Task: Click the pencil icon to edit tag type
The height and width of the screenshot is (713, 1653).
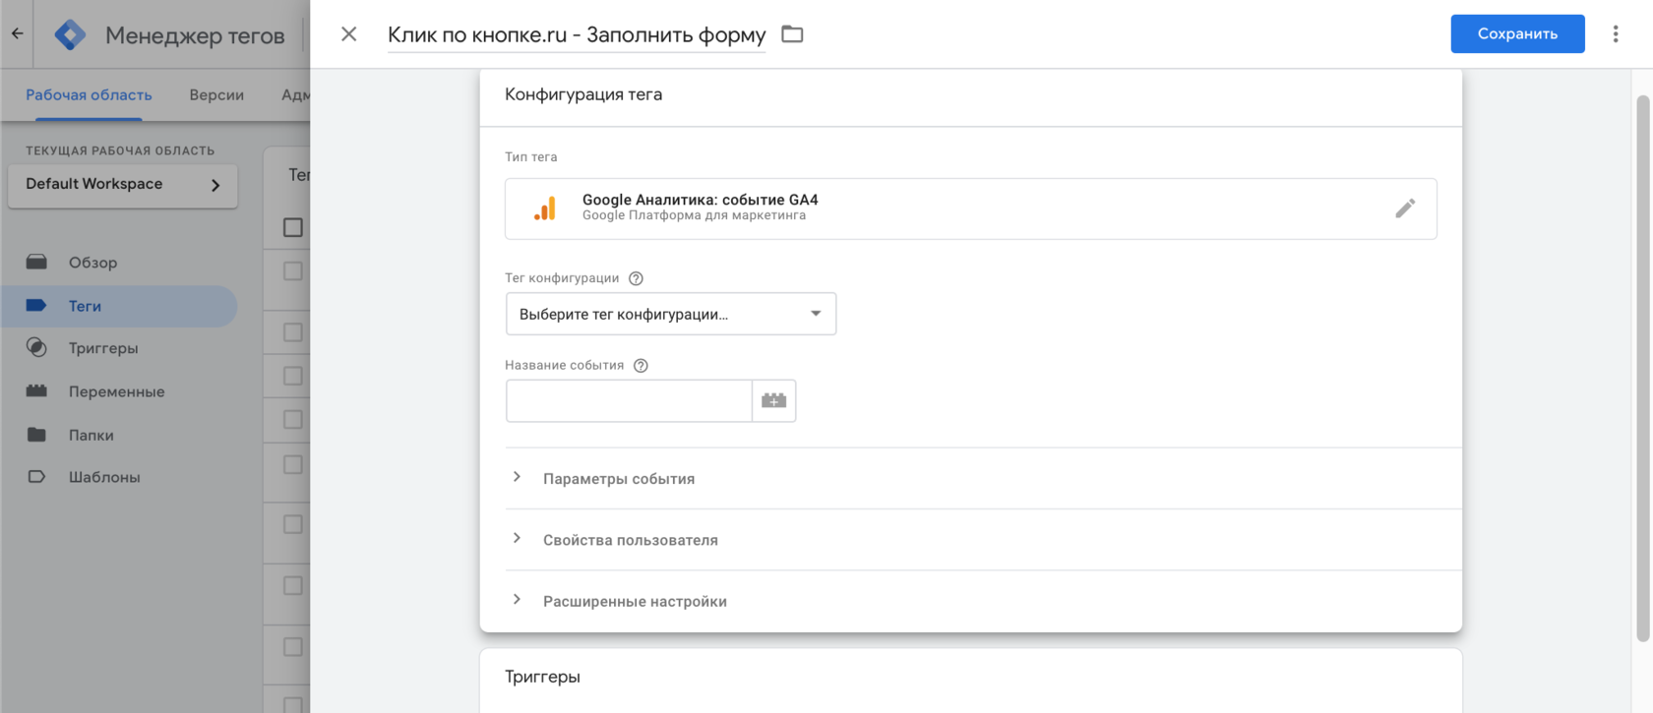Action: (1404, 208)
